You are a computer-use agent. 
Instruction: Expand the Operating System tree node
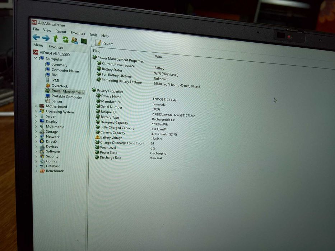(36, 111)
